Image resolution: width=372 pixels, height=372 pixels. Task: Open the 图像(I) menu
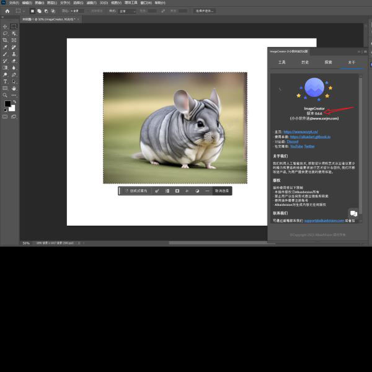pyautogui.click(x=40, y=3)
